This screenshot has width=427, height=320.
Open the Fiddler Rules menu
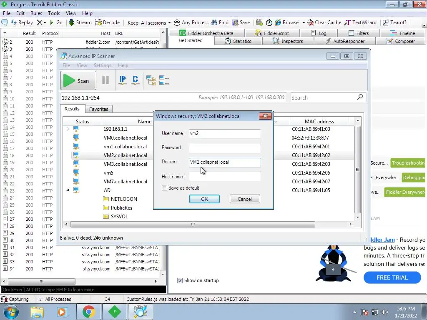36,13
